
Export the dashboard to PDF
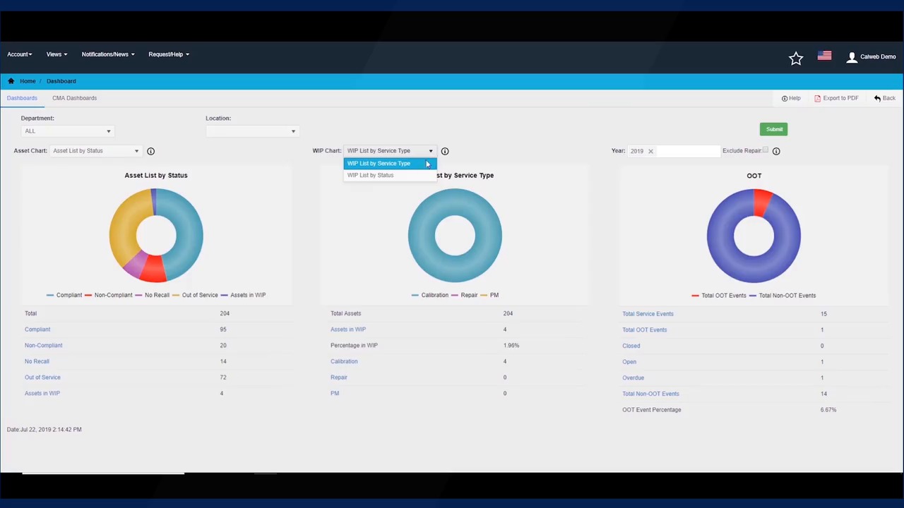836,98
